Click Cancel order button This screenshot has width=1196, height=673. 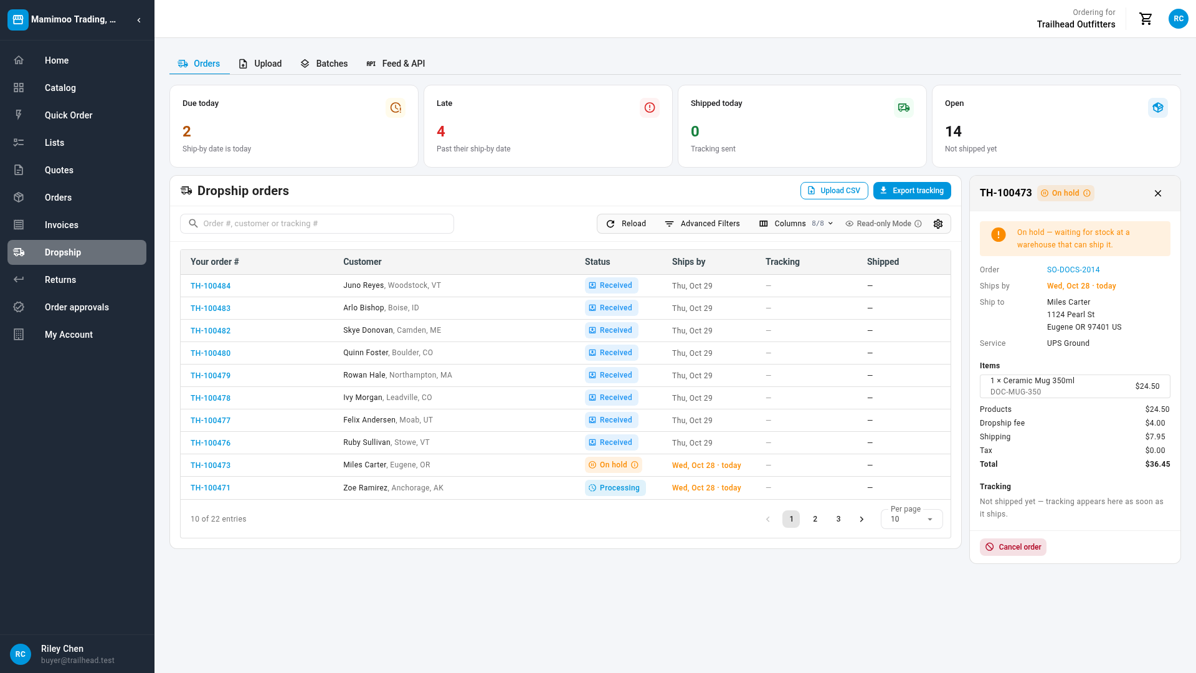coord(1013,547)
